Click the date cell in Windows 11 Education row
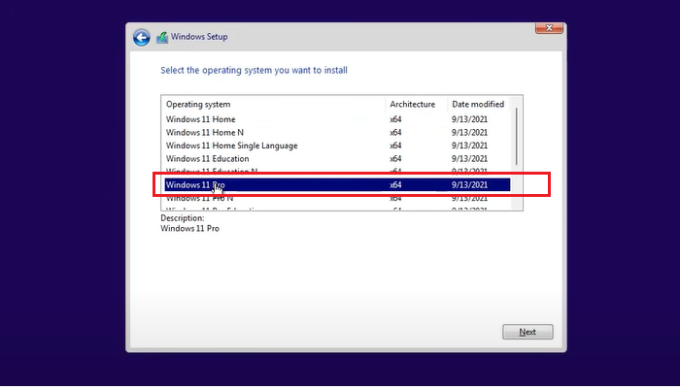Image resolution: width=680 pixels, height=389 pixels. tap(469, 158)
